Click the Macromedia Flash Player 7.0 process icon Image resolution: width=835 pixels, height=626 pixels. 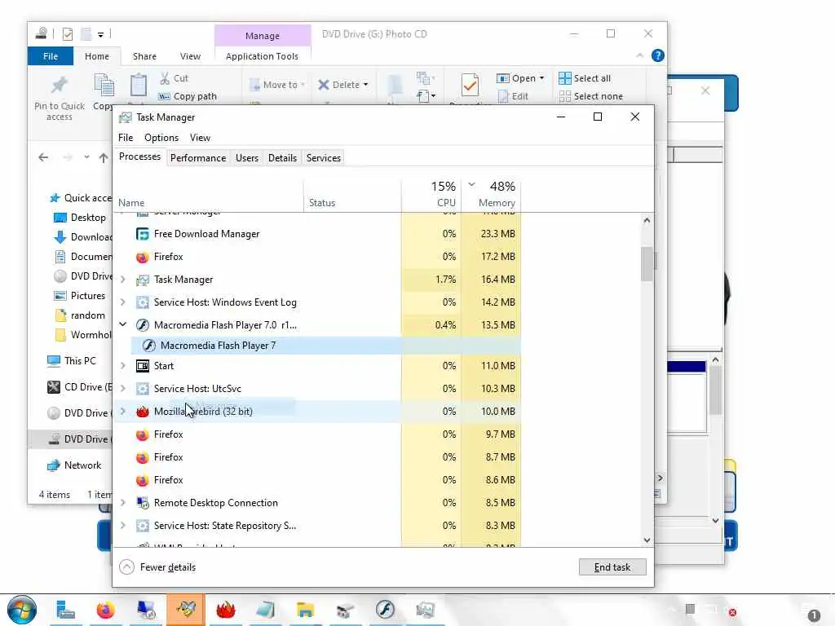click(142, 324)
